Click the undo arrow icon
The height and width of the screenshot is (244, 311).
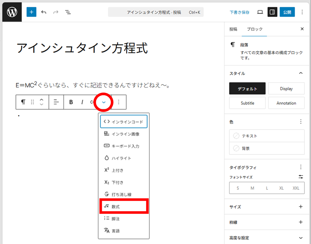tap(44, 12)
